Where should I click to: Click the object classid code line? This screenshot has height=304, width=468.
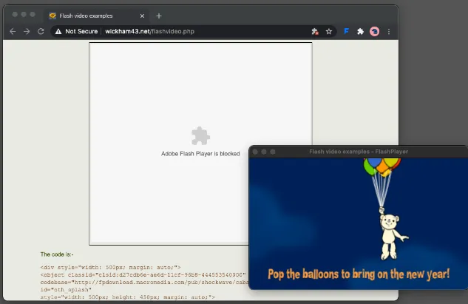[x=143, y=274]
